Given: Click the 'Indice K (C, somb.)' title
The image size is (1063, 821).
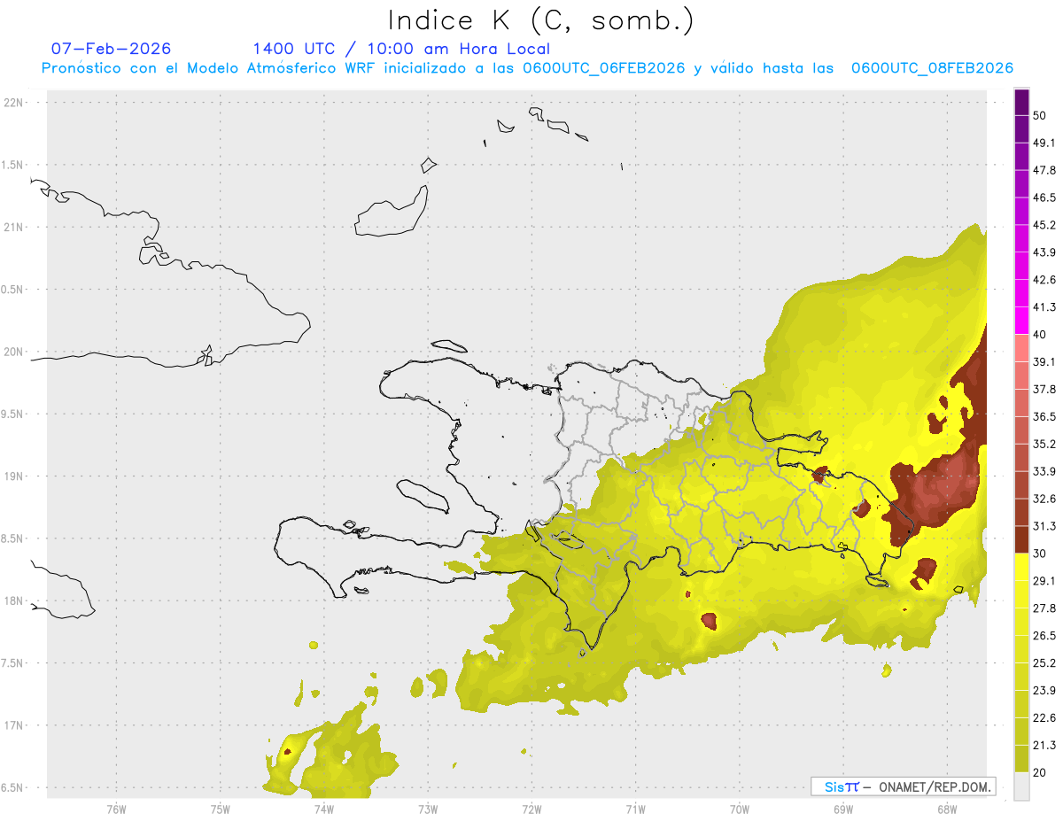Looking at the screenshot, I should (x=540, y=20).
